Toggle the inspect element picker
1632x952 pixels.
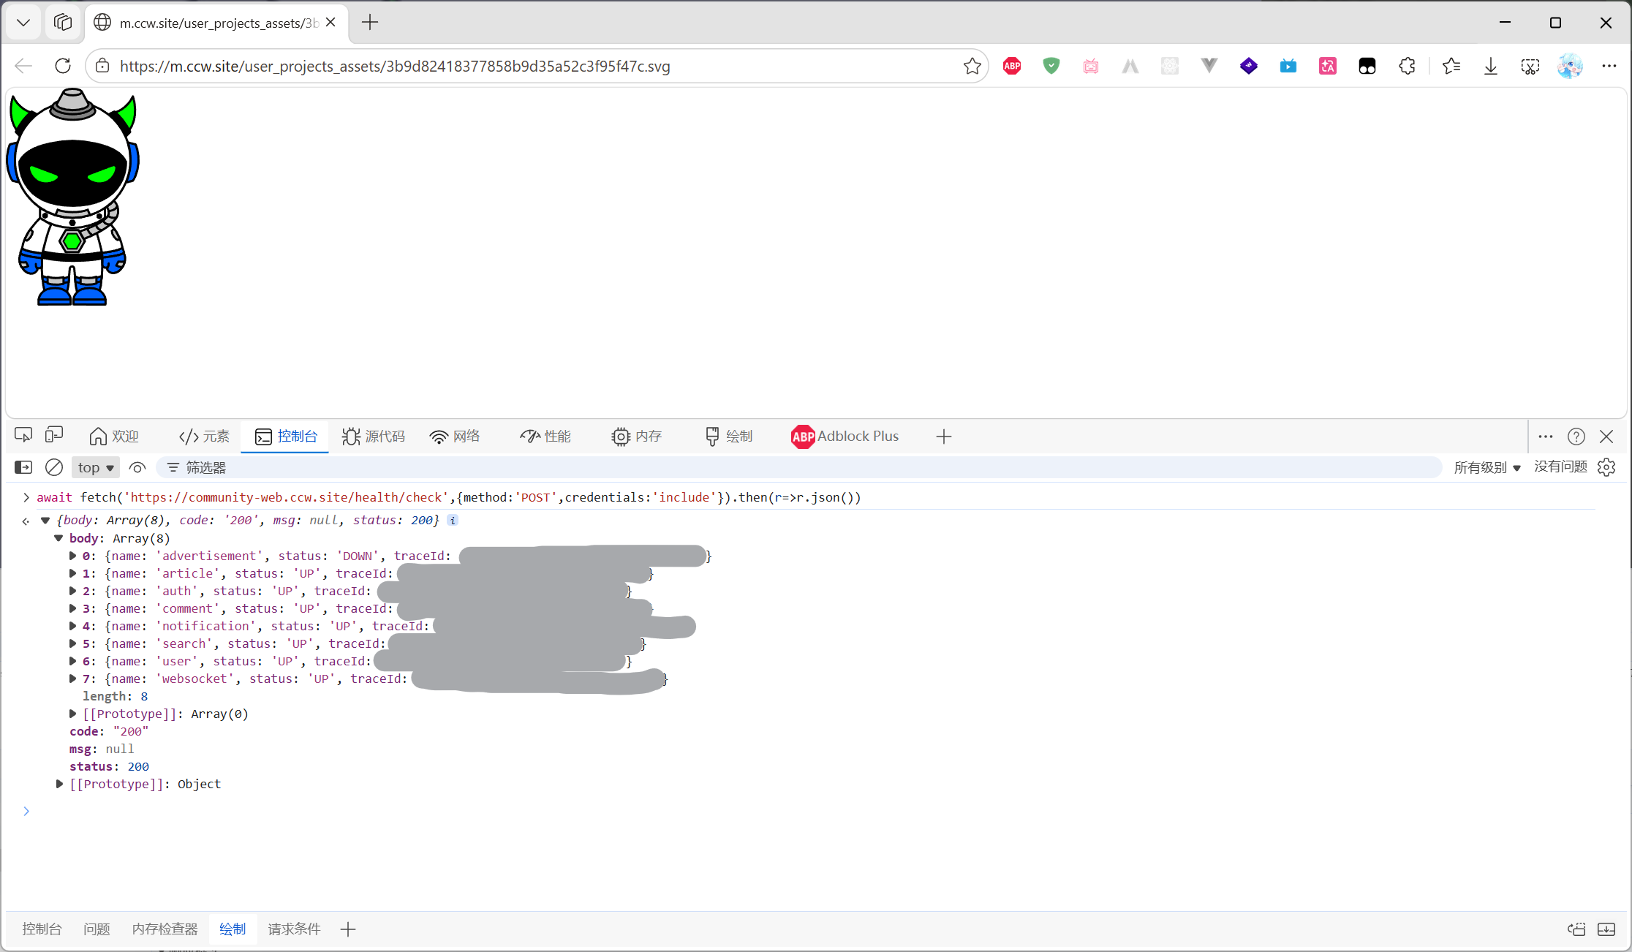coord(23,436)
